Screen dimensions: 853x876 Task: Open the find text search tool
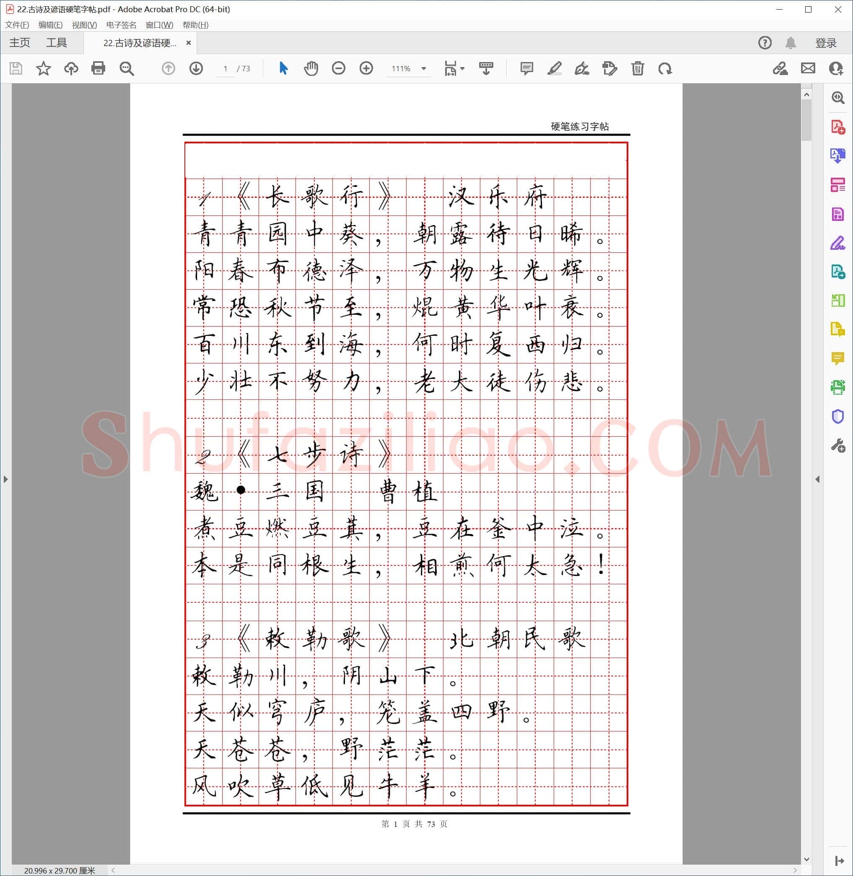[127, 69]
